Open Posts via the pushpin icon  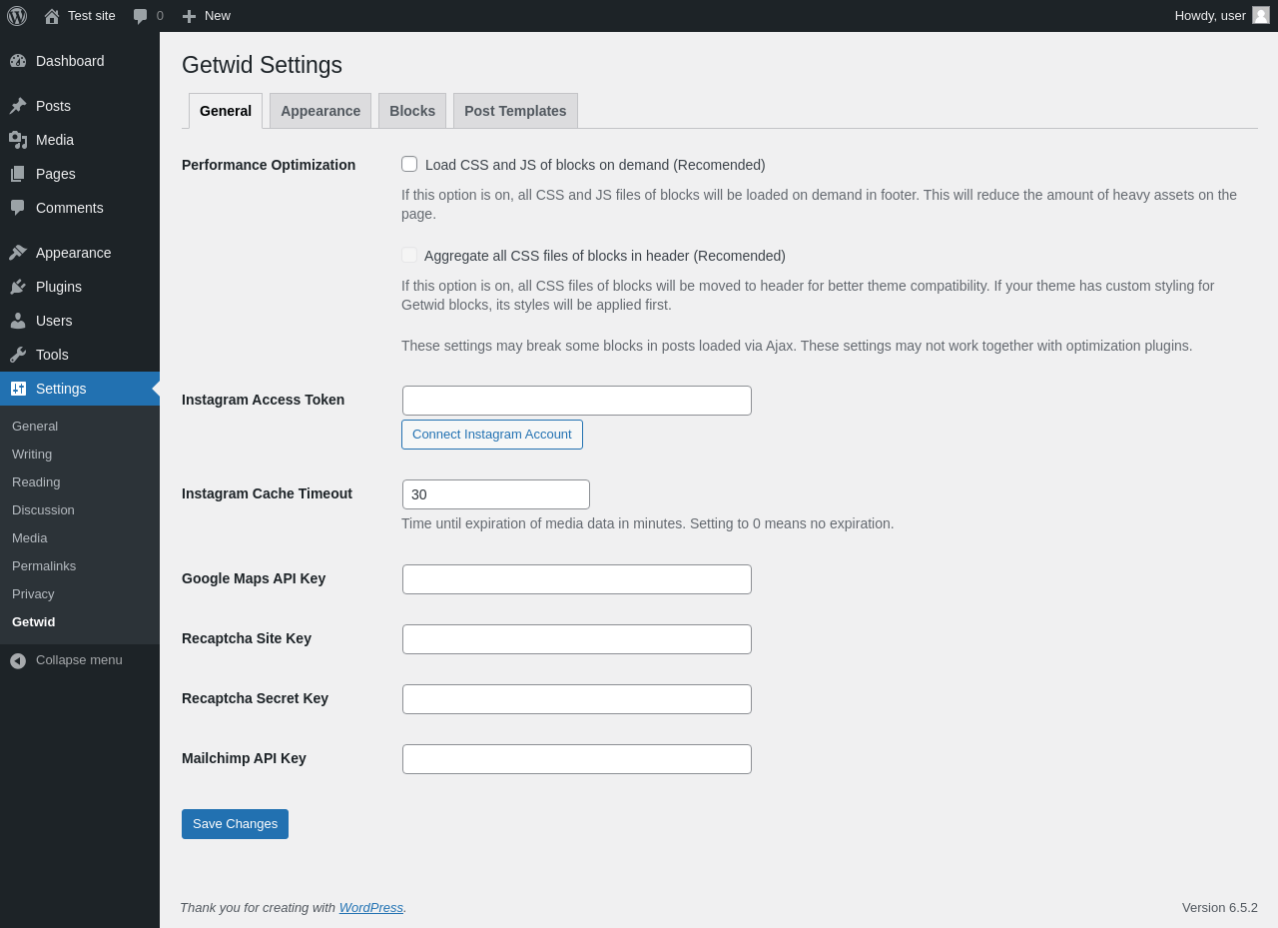(x=18, y=106)
